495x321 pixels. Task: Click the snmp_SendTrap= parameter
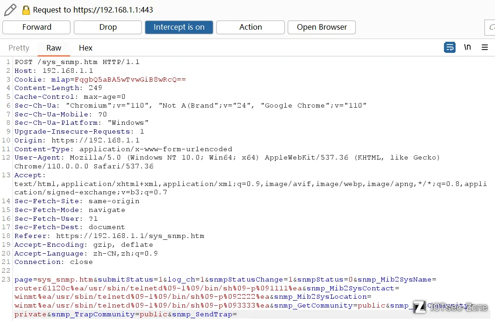pyautogui.click(x=205, y=315)
